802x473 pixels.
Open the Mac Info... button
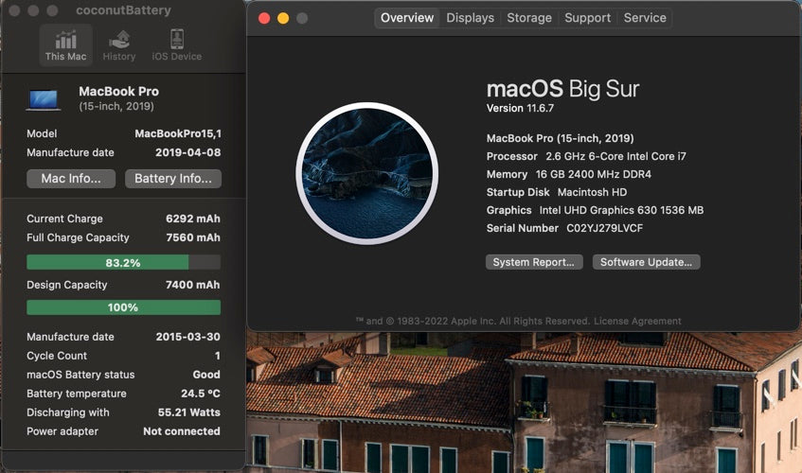click(x=71, y=178)
